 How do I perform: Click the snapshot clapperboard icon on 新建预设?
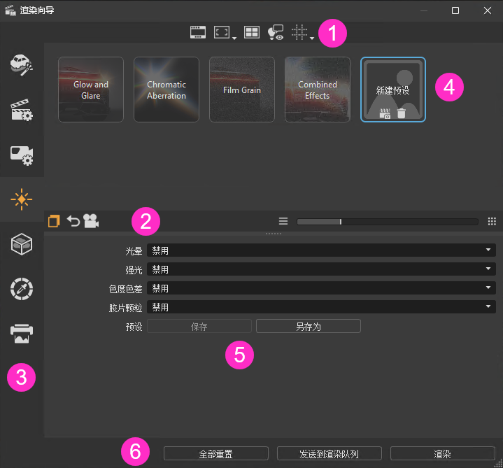[x=385, y=113]
